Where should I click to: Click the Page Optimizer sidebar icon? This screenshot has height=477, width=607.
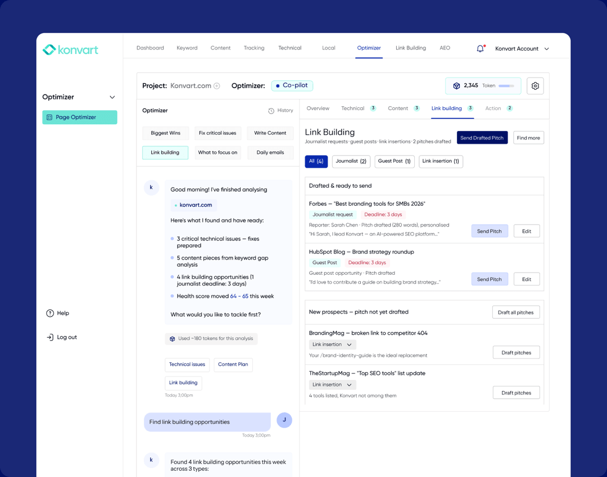point(49,117)
